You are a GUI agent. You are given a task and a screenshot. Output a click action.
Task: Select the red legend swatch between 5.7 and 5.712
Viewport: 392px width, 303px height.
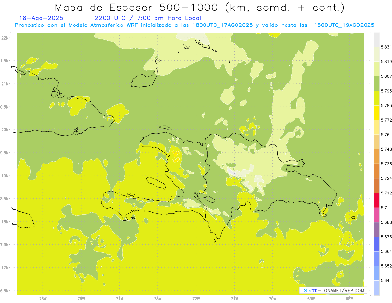pyautogui.click(x=377, y=200)
